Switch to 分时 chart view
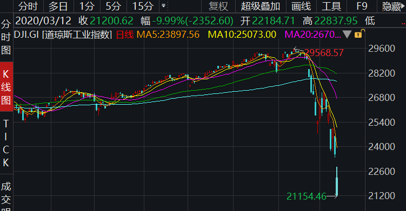This screenshot has height=211, width=406. (x=28, y=6)
